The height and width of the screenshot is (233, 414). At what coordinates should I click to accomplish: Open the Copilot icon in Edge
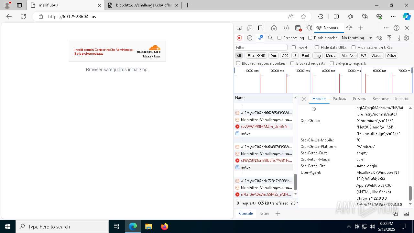(407, 17)
